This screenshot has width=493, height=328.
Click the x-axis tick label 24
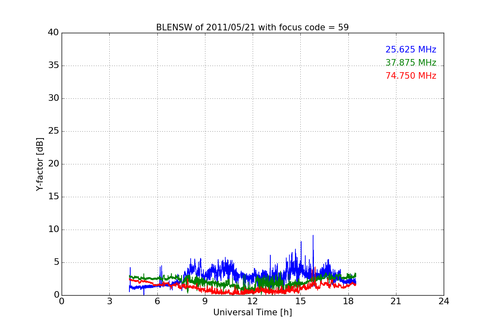[x=444, y=301]
